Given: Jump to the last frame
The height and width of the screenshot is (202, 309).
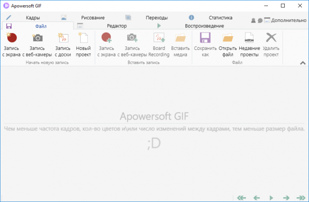Looking at the screenshot, I should coord(301,198).
